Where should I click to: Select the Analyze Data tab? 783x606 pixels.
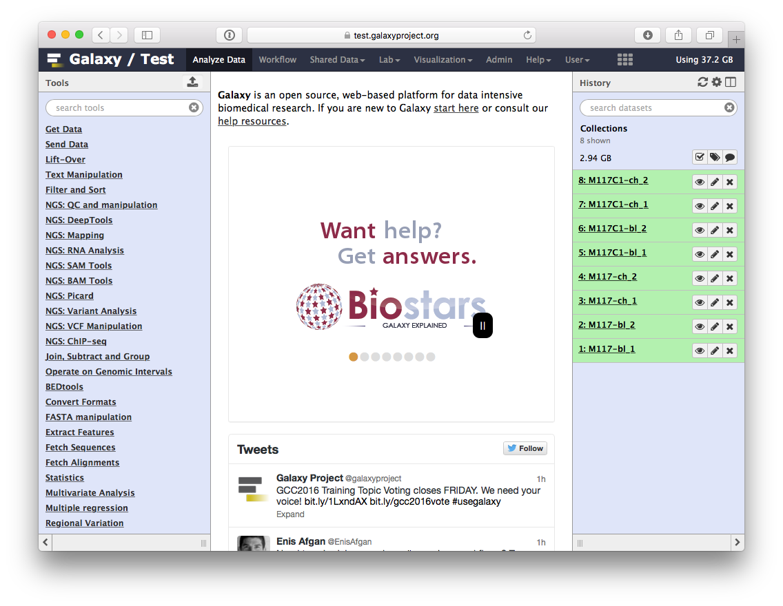click(218, 60)
